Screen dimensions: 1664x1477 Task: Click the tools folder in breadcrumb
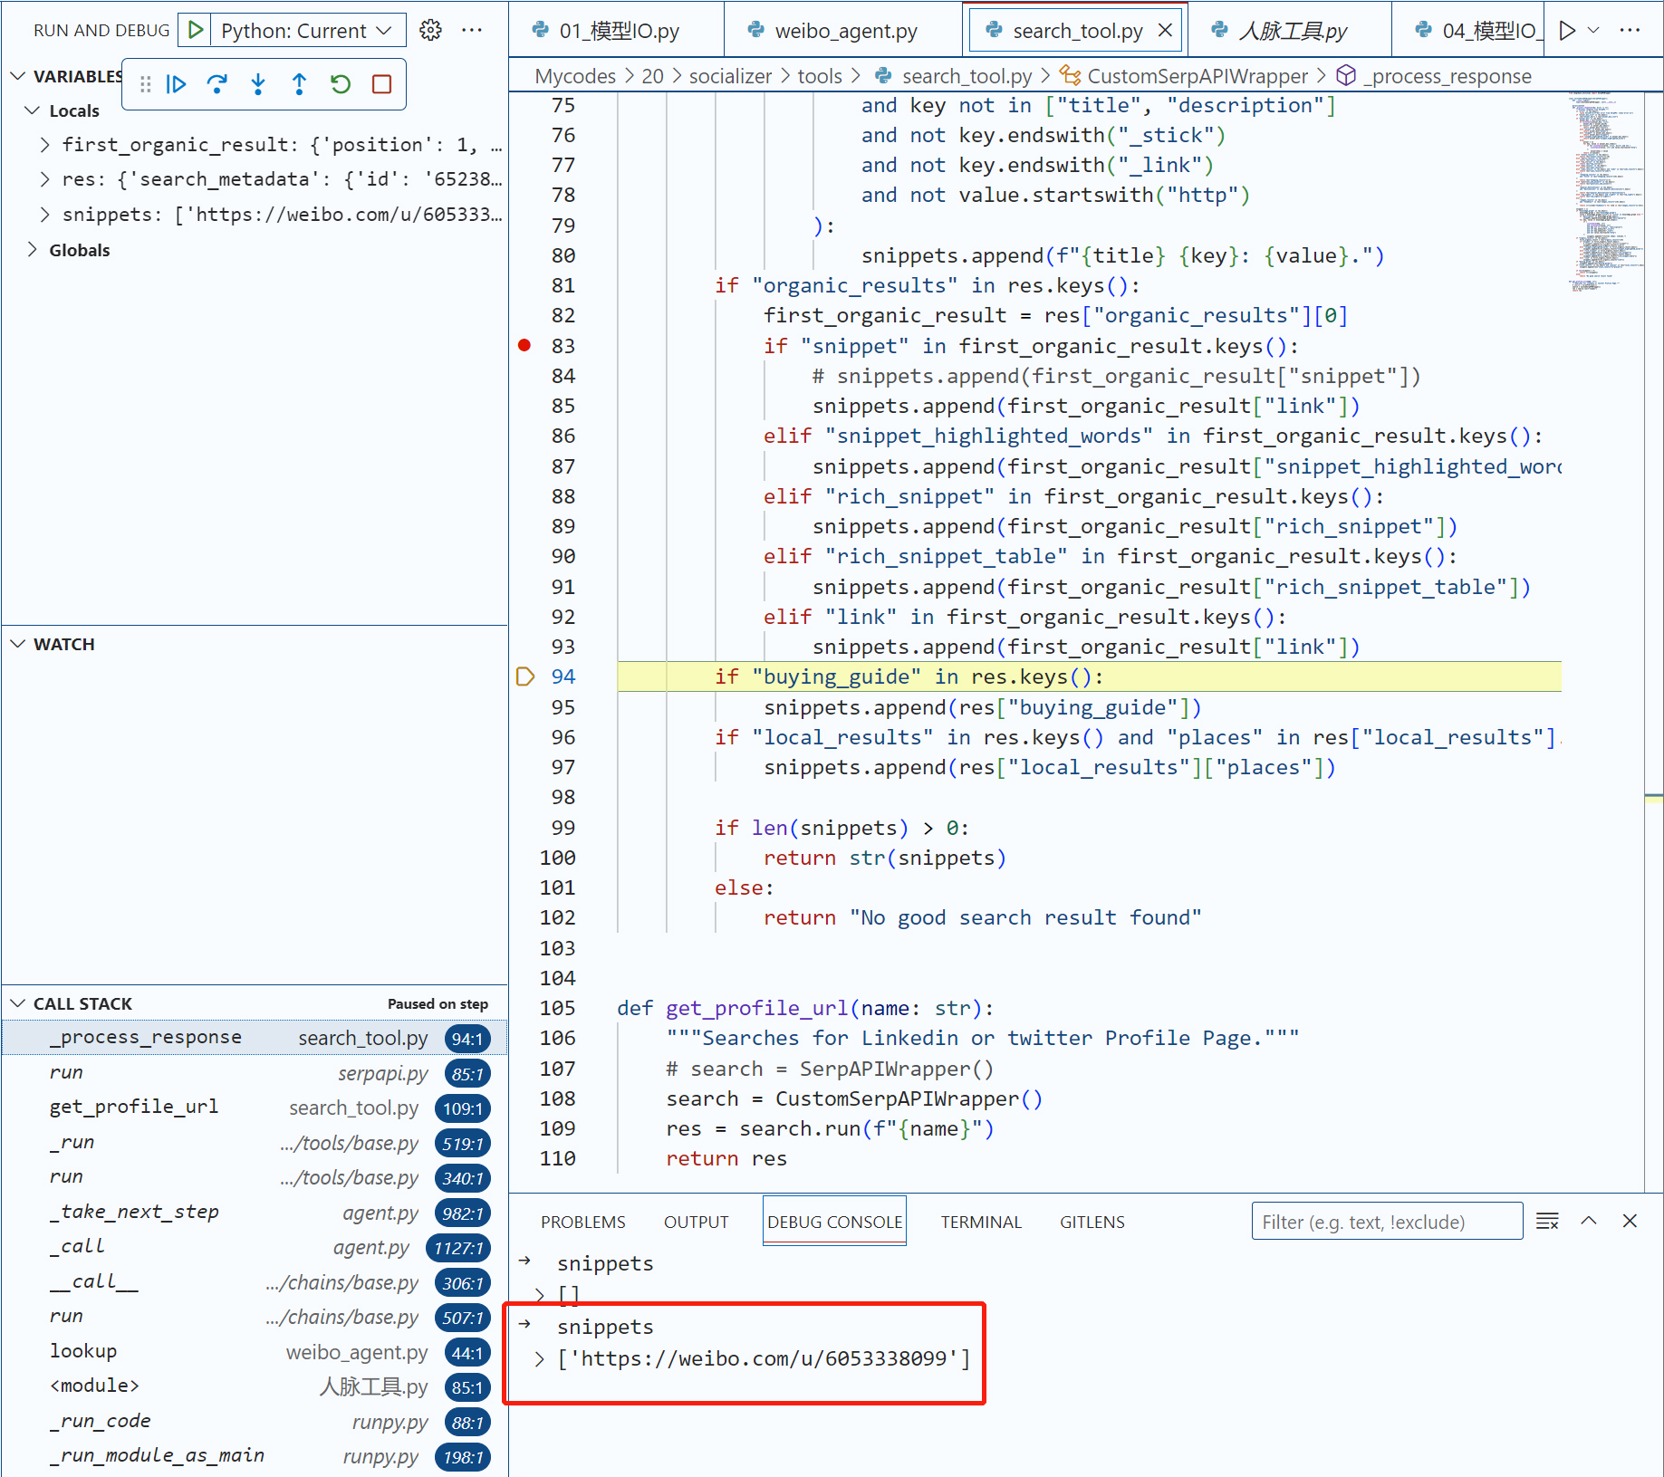point(819,76)
